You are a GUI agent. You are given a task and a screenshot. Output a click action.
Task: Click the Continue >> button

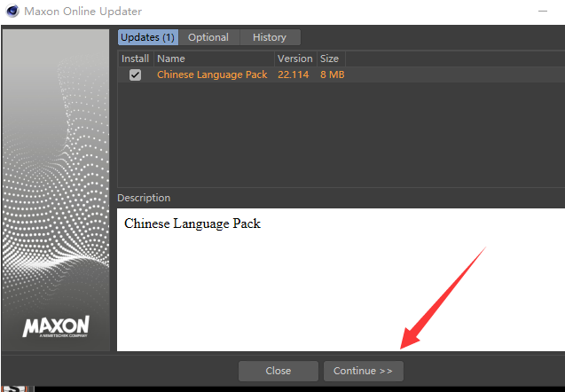(364, 371)
